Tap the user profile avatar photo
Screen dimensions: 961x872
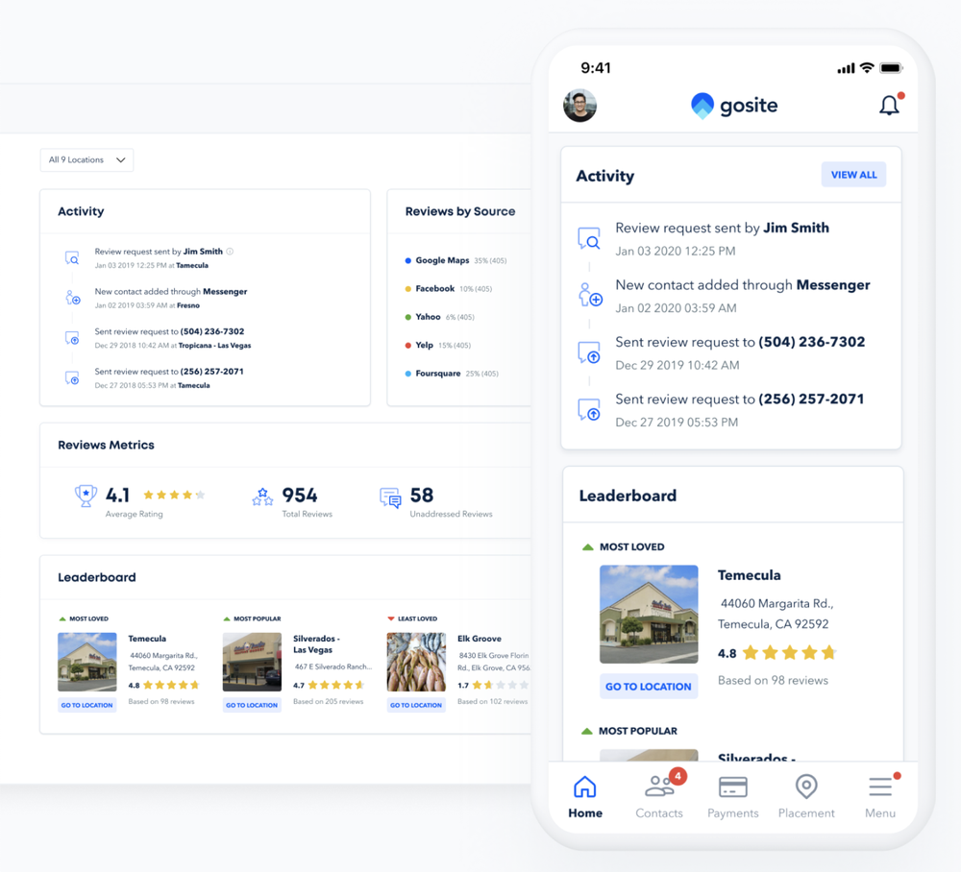(x=579, y=106)
